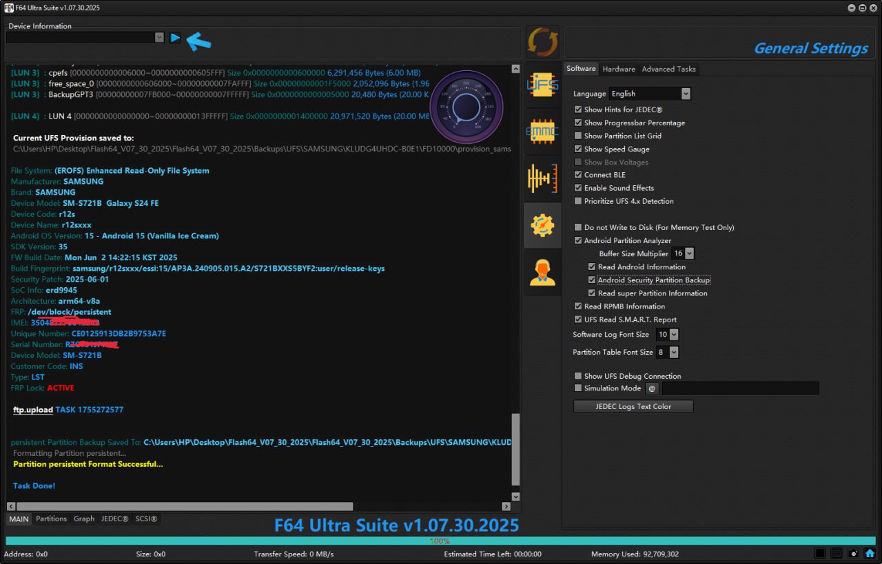Switch to the Hardware settings tab
882x564 pixels.
click(619, 69)
